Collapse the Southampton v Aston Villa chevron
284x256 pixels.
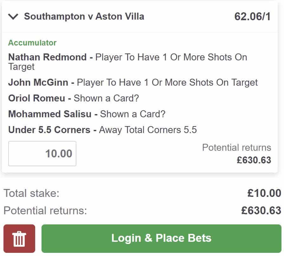tap(13, 17)
